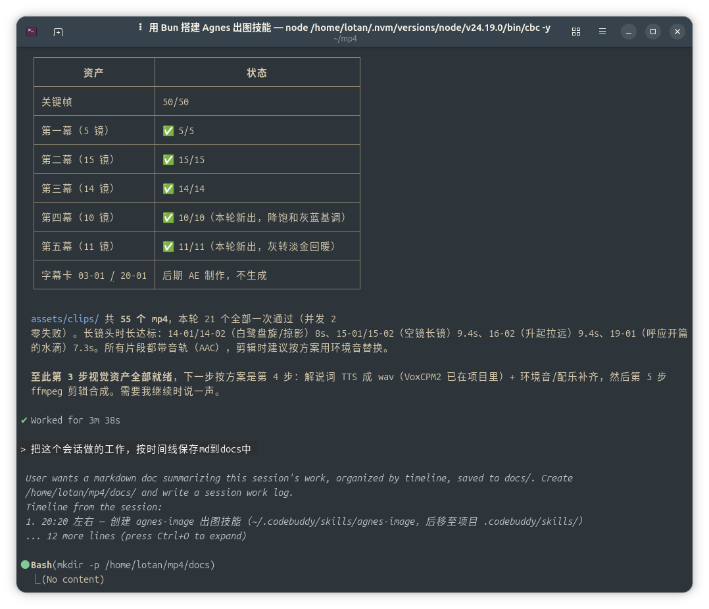Click the Bash(mkdir -p /home/lotan/mp4/docs) line

122,565
